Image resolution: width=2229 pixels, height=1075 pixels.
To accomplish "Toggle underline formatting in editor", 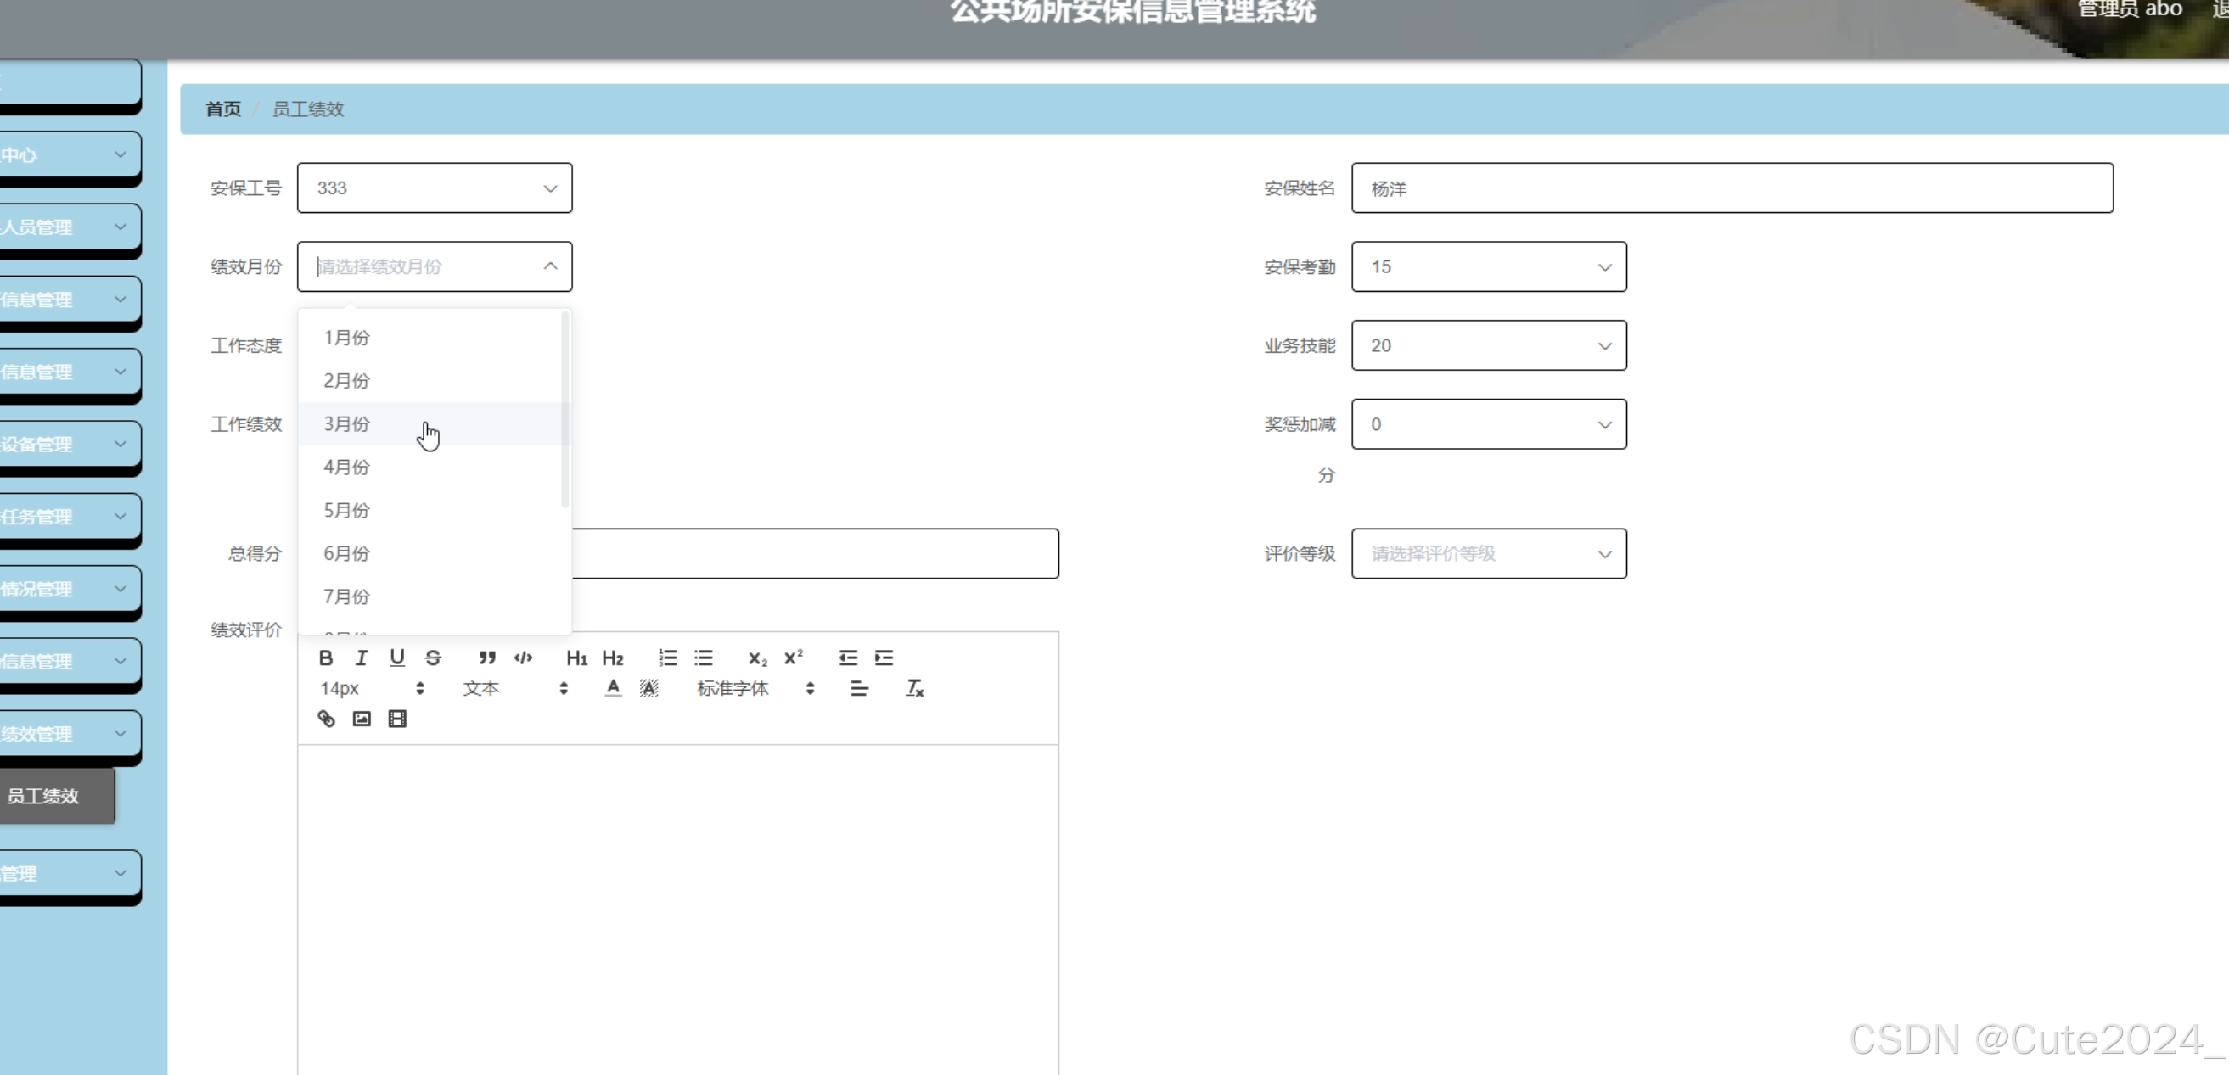I will (x=396, y=658).
